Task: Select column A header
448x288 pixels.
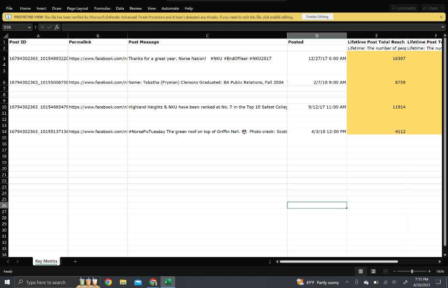Action: (38, 36)
